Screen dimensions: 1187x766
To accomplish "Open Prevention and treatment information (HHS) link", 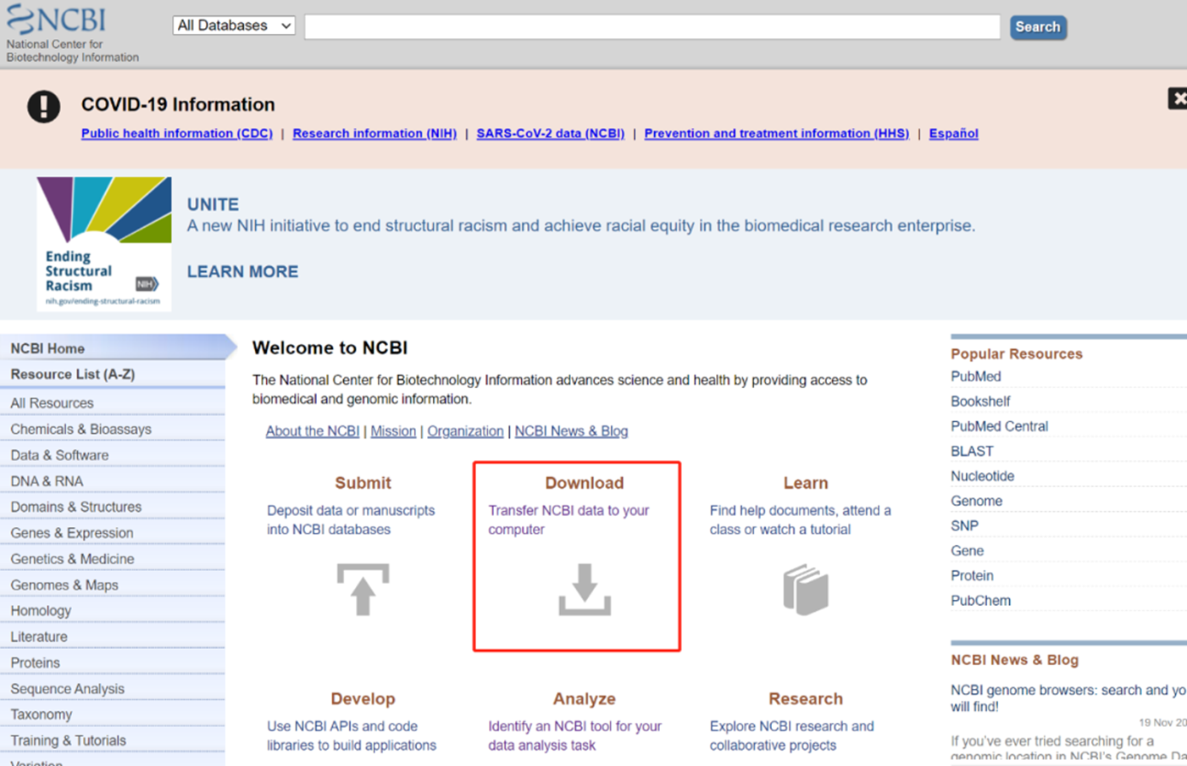I will (x=777, y=133).
